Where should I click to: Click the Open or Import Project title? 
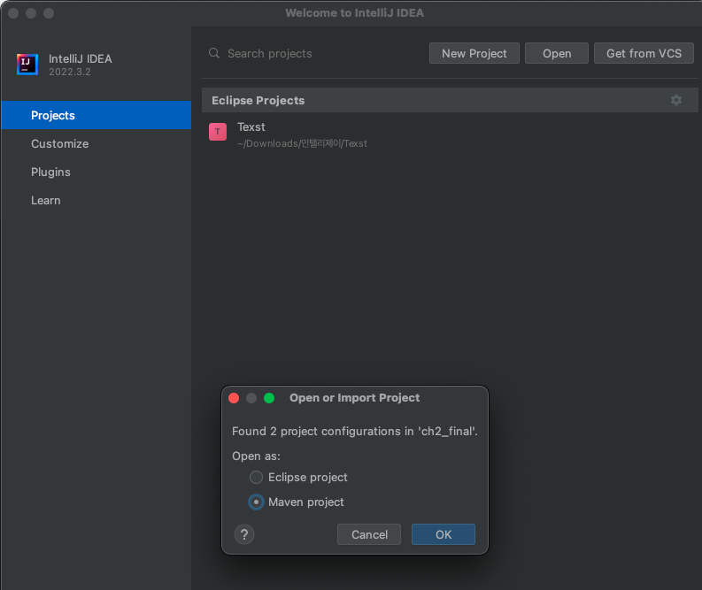tap(355, 398)
